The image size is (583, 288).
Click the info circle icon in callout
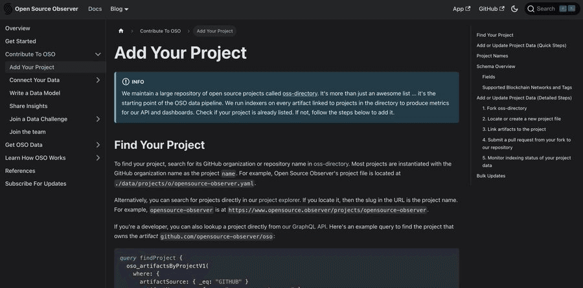pyautogui.click(x=126, y=82)
